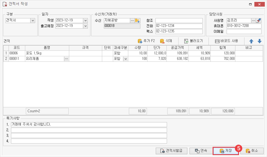Screen dimensions: 267x157
Task: Click 특기사항 line 4 empty field
Action: [89, 141]
